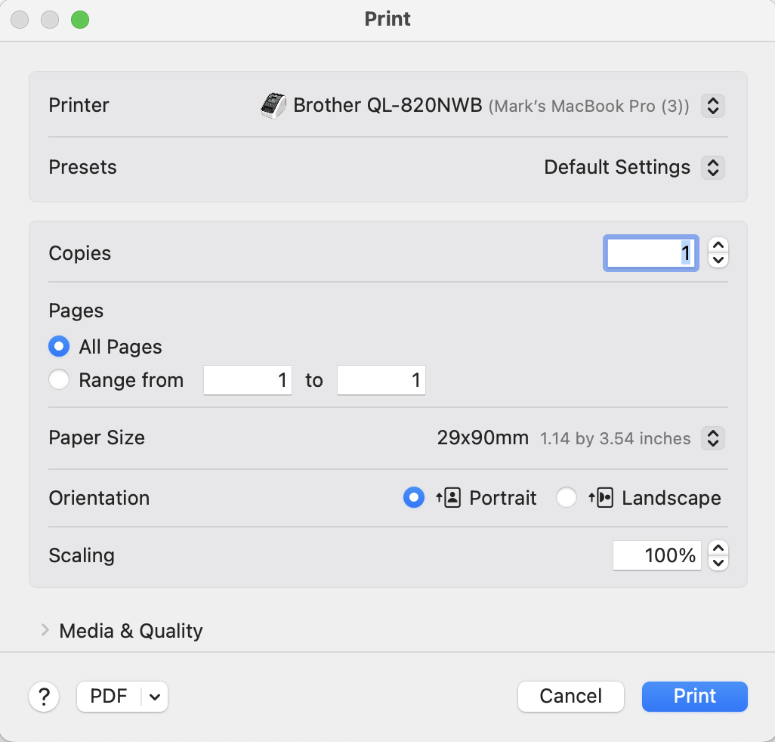Click the Range start page field

pos(248,380)
